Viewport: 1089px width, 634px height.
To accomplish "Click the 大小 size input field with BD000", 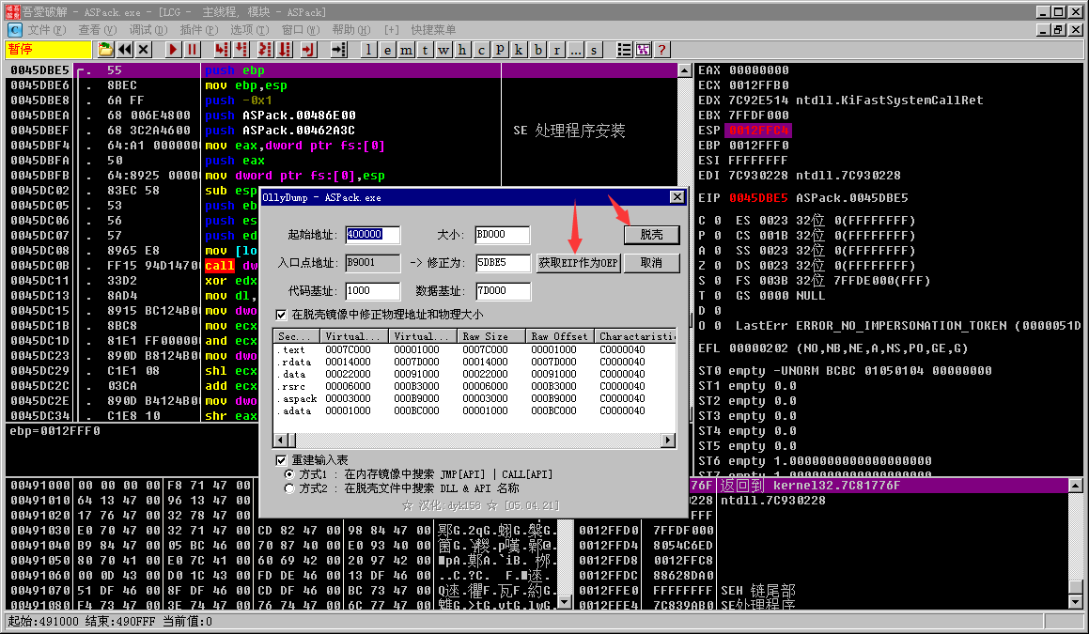I will pyautogui.click(x=502, y=235).
